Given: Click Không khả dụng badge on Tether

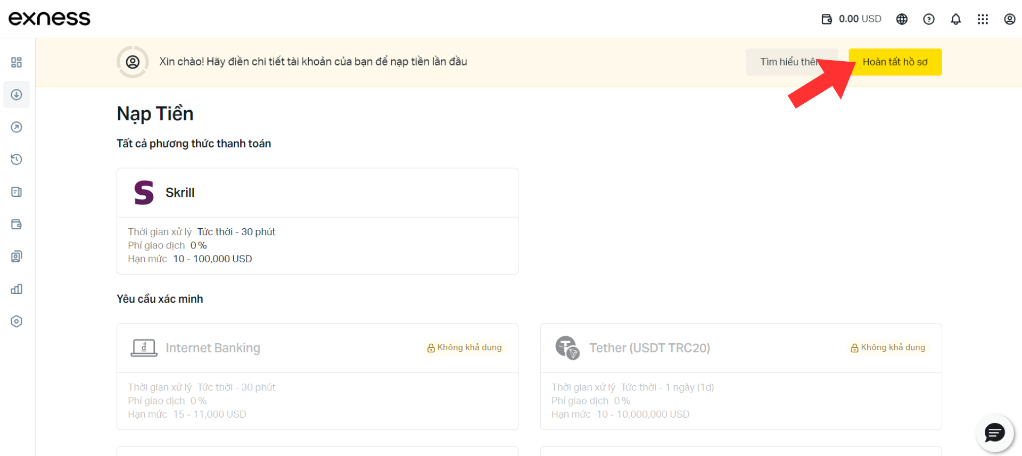Looking at the screenshot, I should click(888, 347).
